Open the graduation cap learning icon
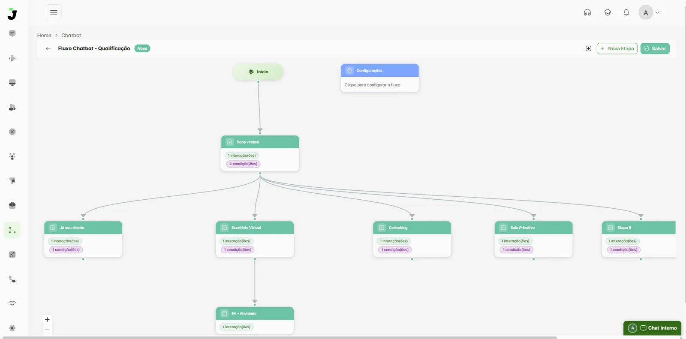The image size is (686, 339). (608, 12)
